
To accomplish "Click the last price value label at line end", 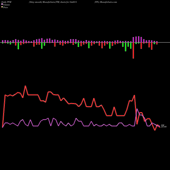I will [164, 127].
